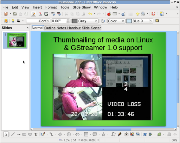Select the Rectangle tool
This screenshot has width=180, height=143.
[24, 134]
